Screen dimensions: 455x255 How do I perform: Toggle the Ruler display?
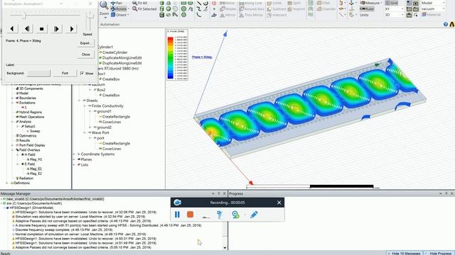(367, 9)
